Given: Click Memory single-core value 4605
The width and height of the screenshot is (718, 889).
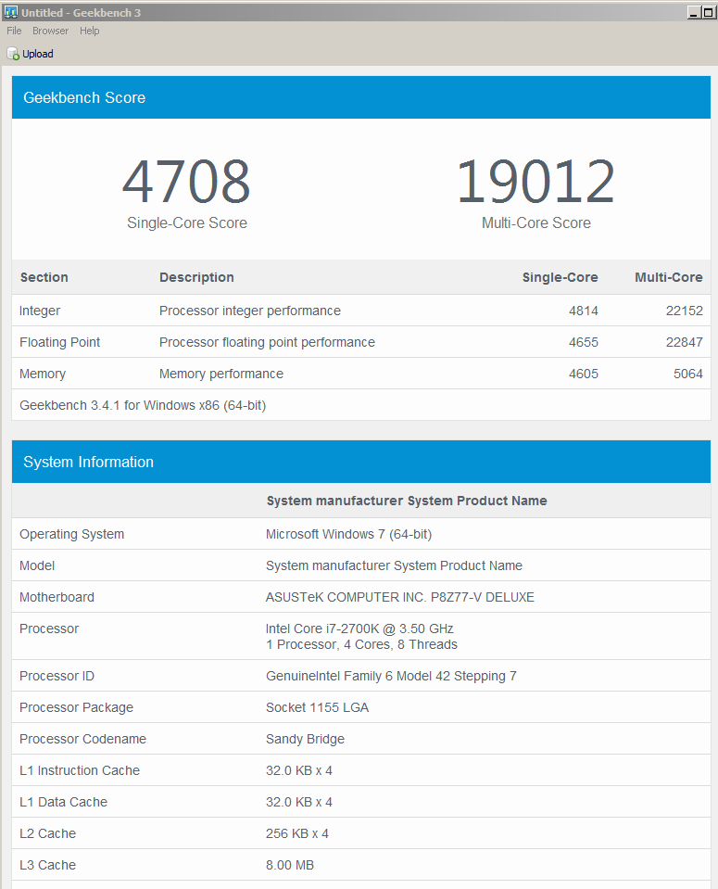Looking at the screenshot, I should point(584,375).
